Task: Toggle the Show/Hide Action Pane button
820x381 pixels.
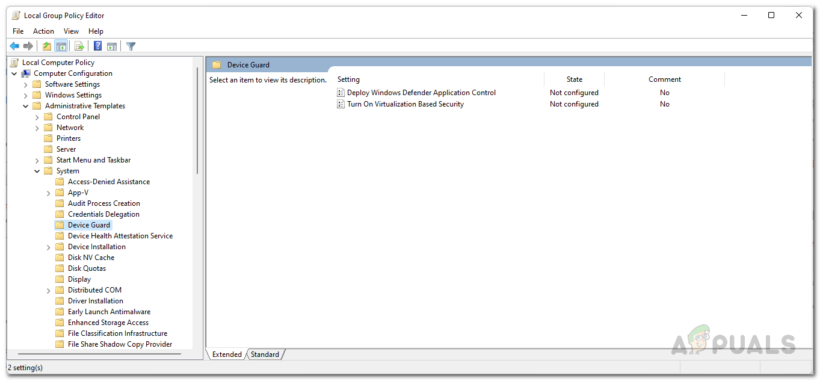Action: (112, 46)
